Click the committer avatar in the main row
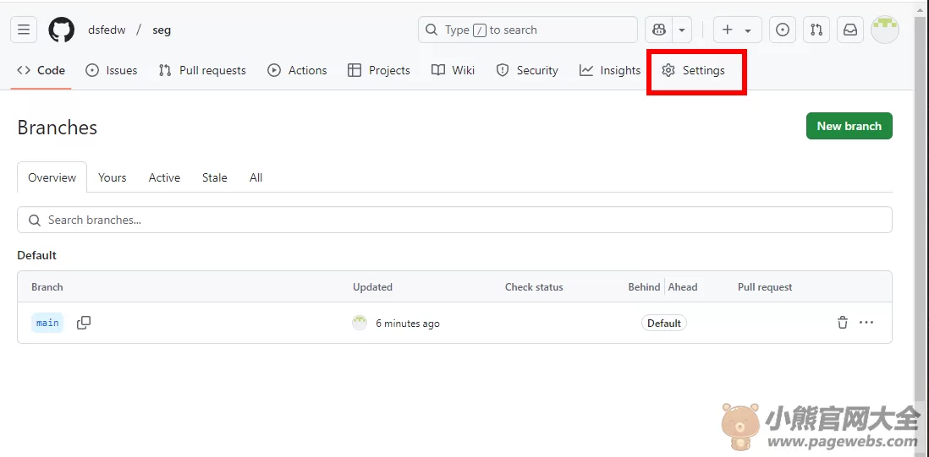 point(360,323)
